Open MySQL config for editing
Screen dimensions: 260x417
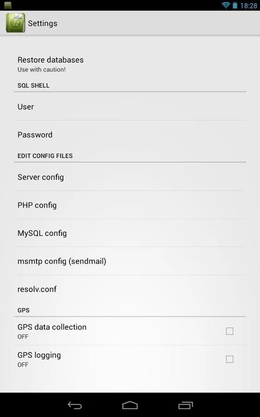tap(42, 233)
